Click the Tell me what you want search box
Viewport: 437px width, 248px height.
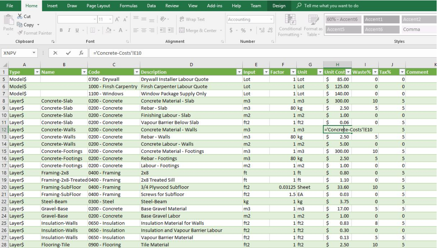(331, 6)
